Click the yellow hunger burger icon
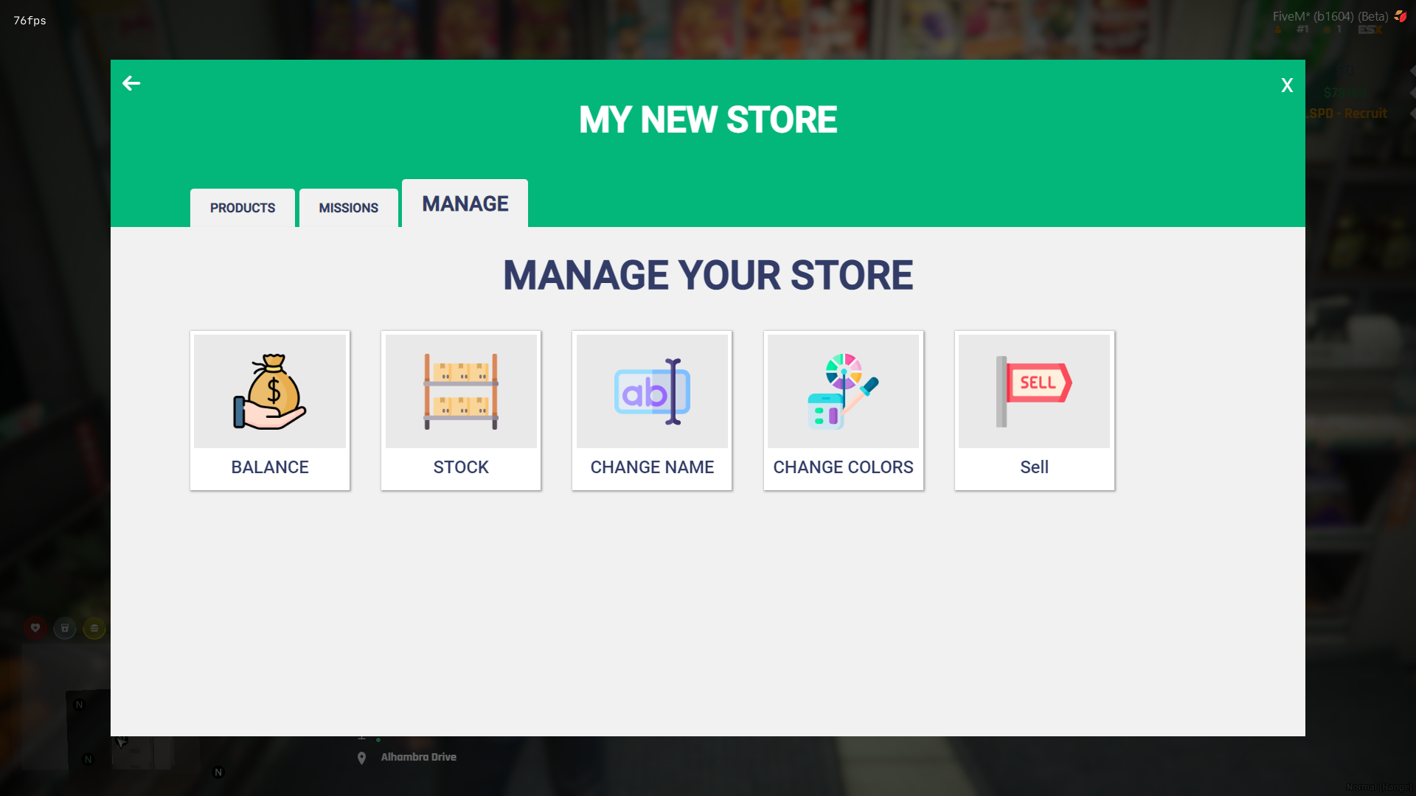This screenshot has width=1416, height=796. click(x=94, y=629)
